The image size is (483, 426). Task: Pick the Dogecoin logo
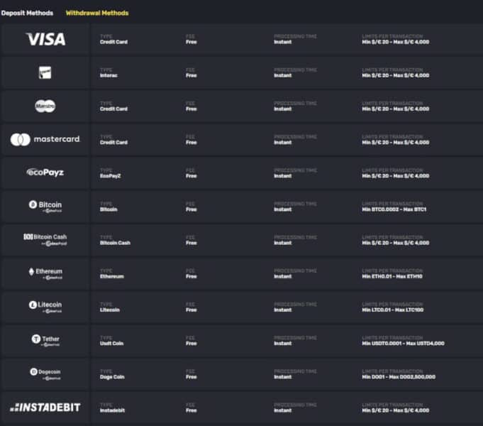[x=45, y=373]
